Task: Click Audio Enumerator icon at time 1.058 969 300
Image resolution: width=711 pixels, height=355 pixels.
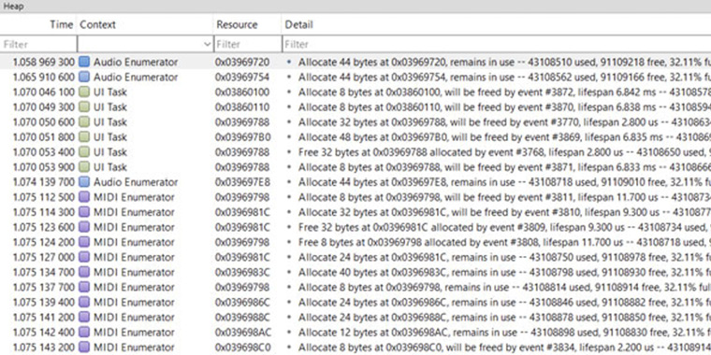Action: coord(84,62)
